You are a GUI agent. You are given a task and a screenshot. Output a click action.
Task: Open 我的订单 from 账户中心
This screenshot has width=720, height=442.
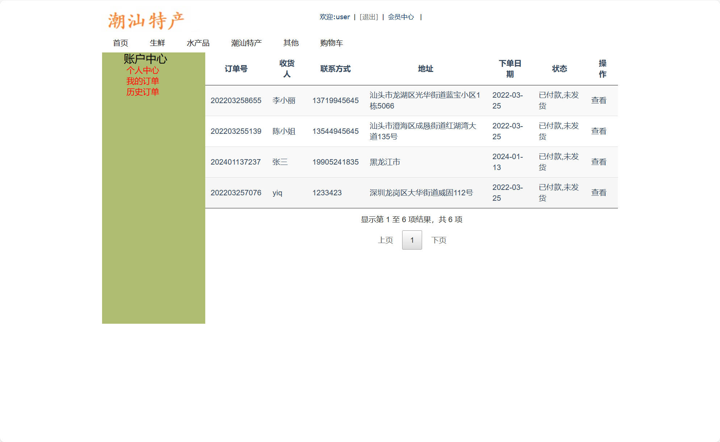(x=143, y=81)
